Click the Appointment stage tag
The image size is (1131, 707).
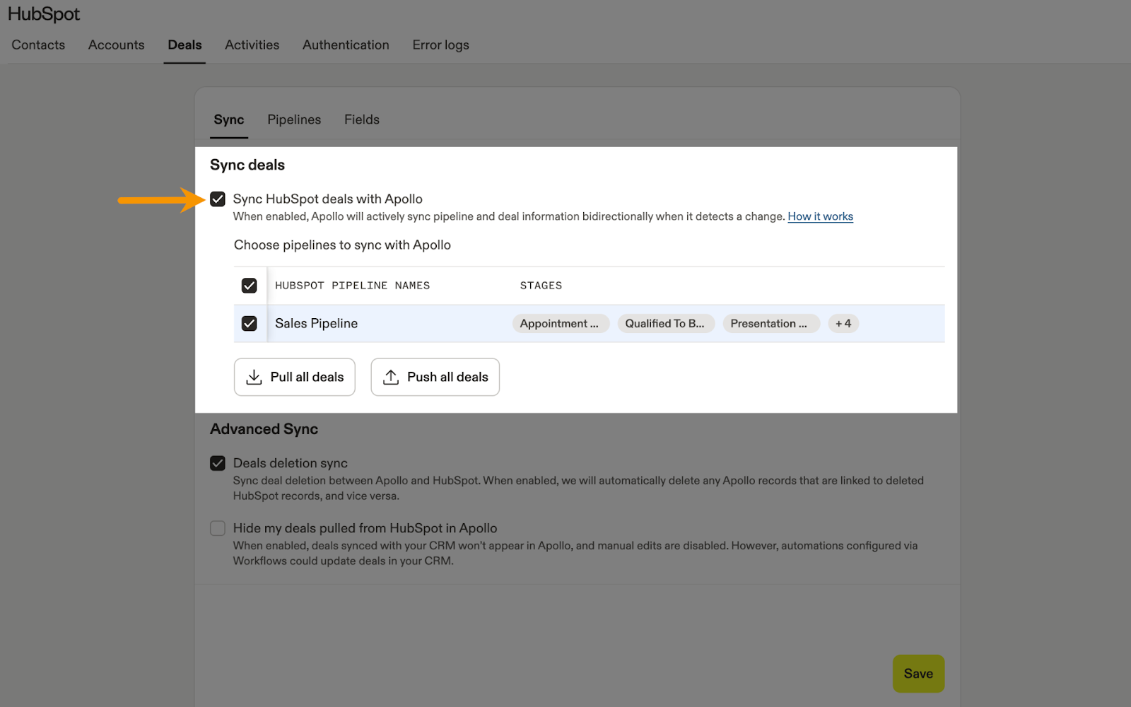[560, 324]
